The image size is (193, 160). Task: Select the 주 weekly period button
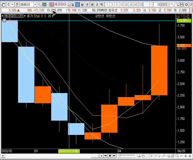tap(78, 5)
